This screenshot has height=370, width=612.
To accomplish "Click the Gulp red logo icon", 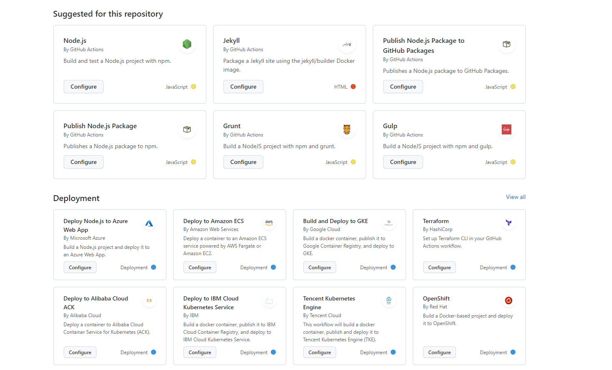I will [x=506, y=129].
